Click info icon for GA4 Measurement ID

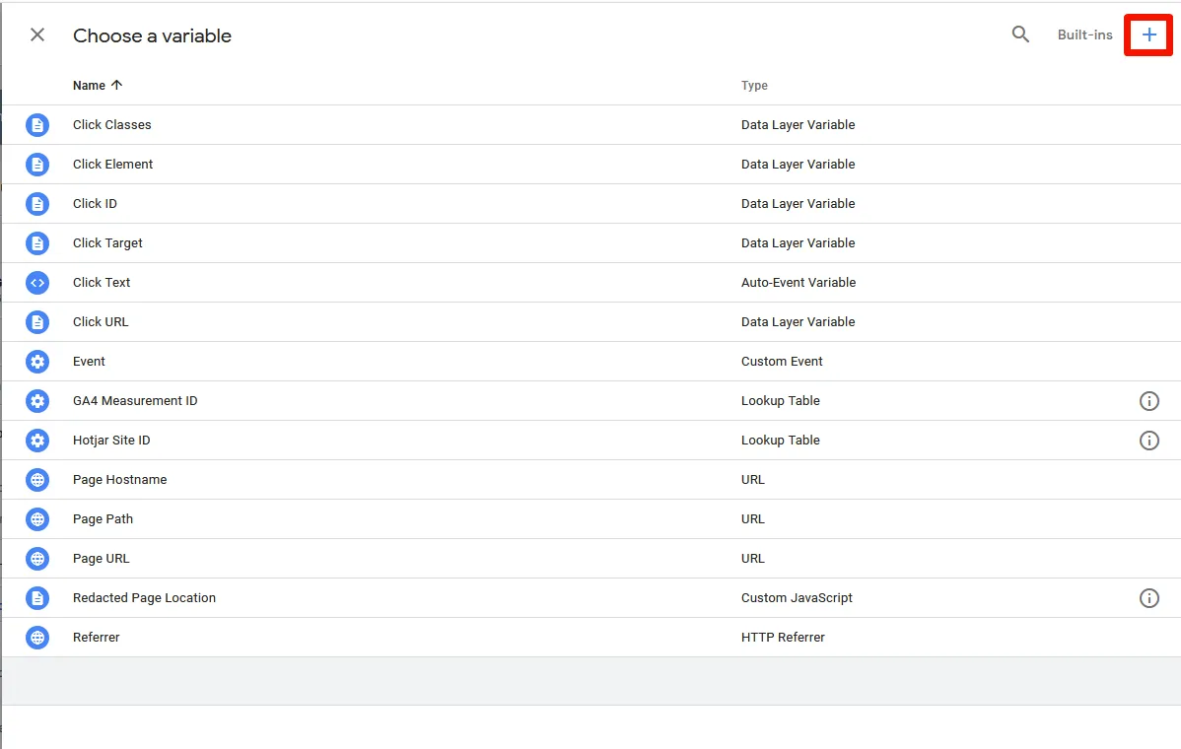[x=1148, y=401]
